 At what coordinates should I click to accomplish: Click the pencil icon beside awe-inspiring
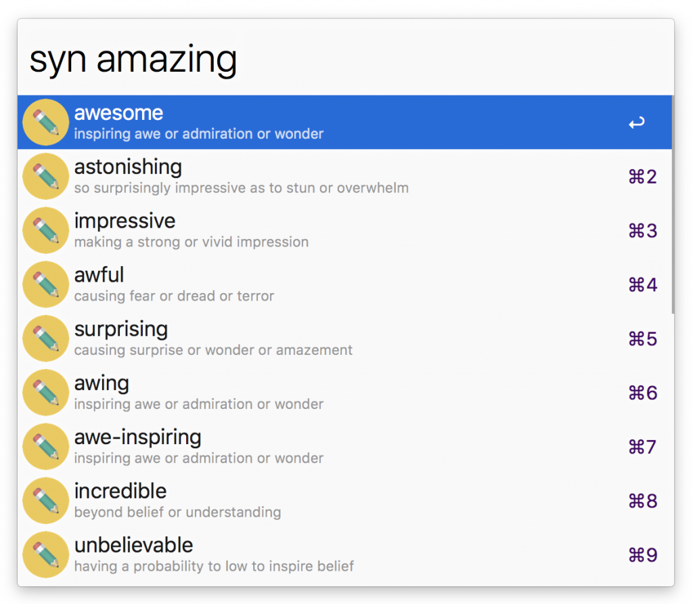click(x=45, y=447)
